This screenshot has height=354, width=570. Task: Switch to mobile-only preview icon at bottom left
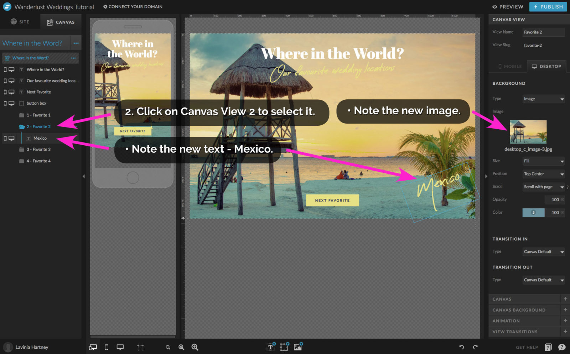pyautogui.click(x=106, y=347)
